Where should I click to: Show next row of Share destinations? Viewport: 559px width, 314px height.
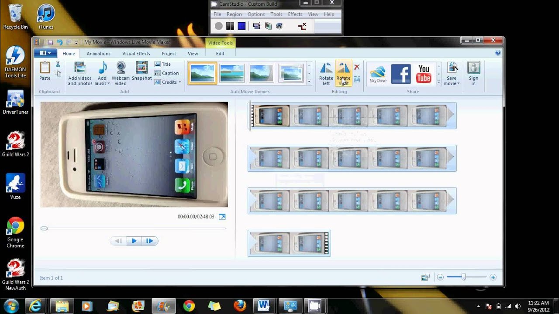[438, 74]
